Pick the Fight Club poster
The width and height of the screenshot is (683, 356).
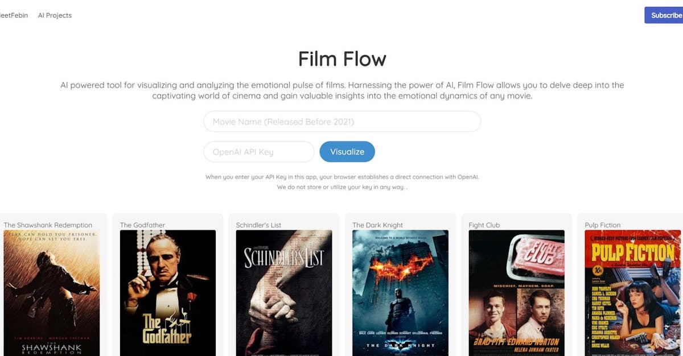coord(516,293)
